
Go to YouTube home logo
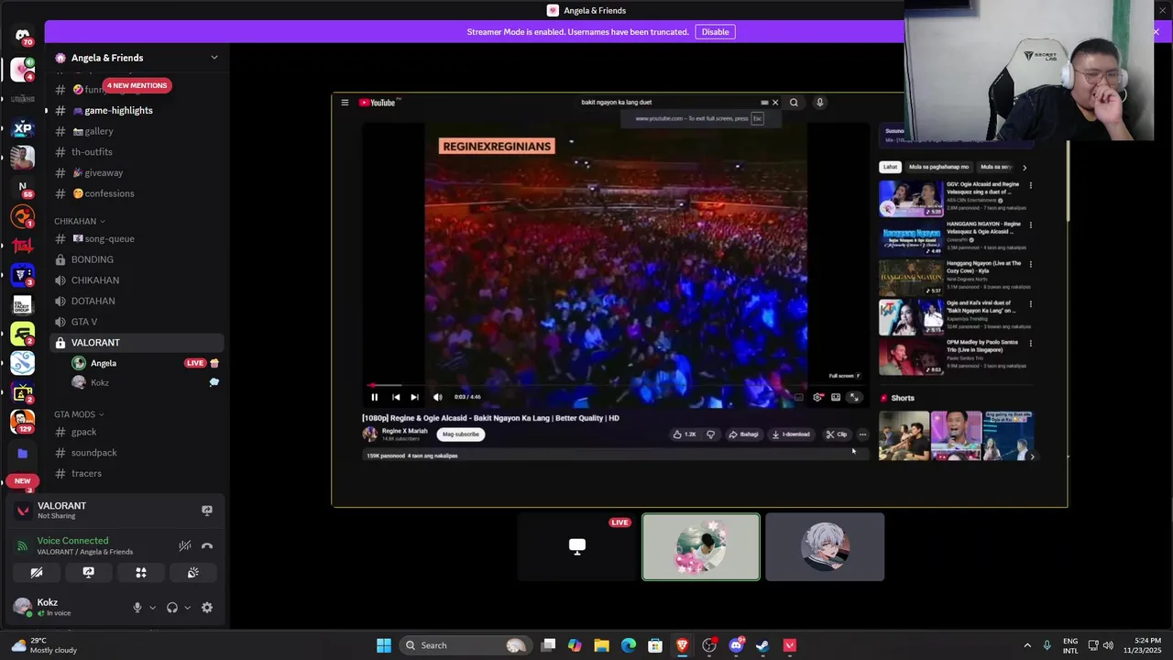[378, 103]
